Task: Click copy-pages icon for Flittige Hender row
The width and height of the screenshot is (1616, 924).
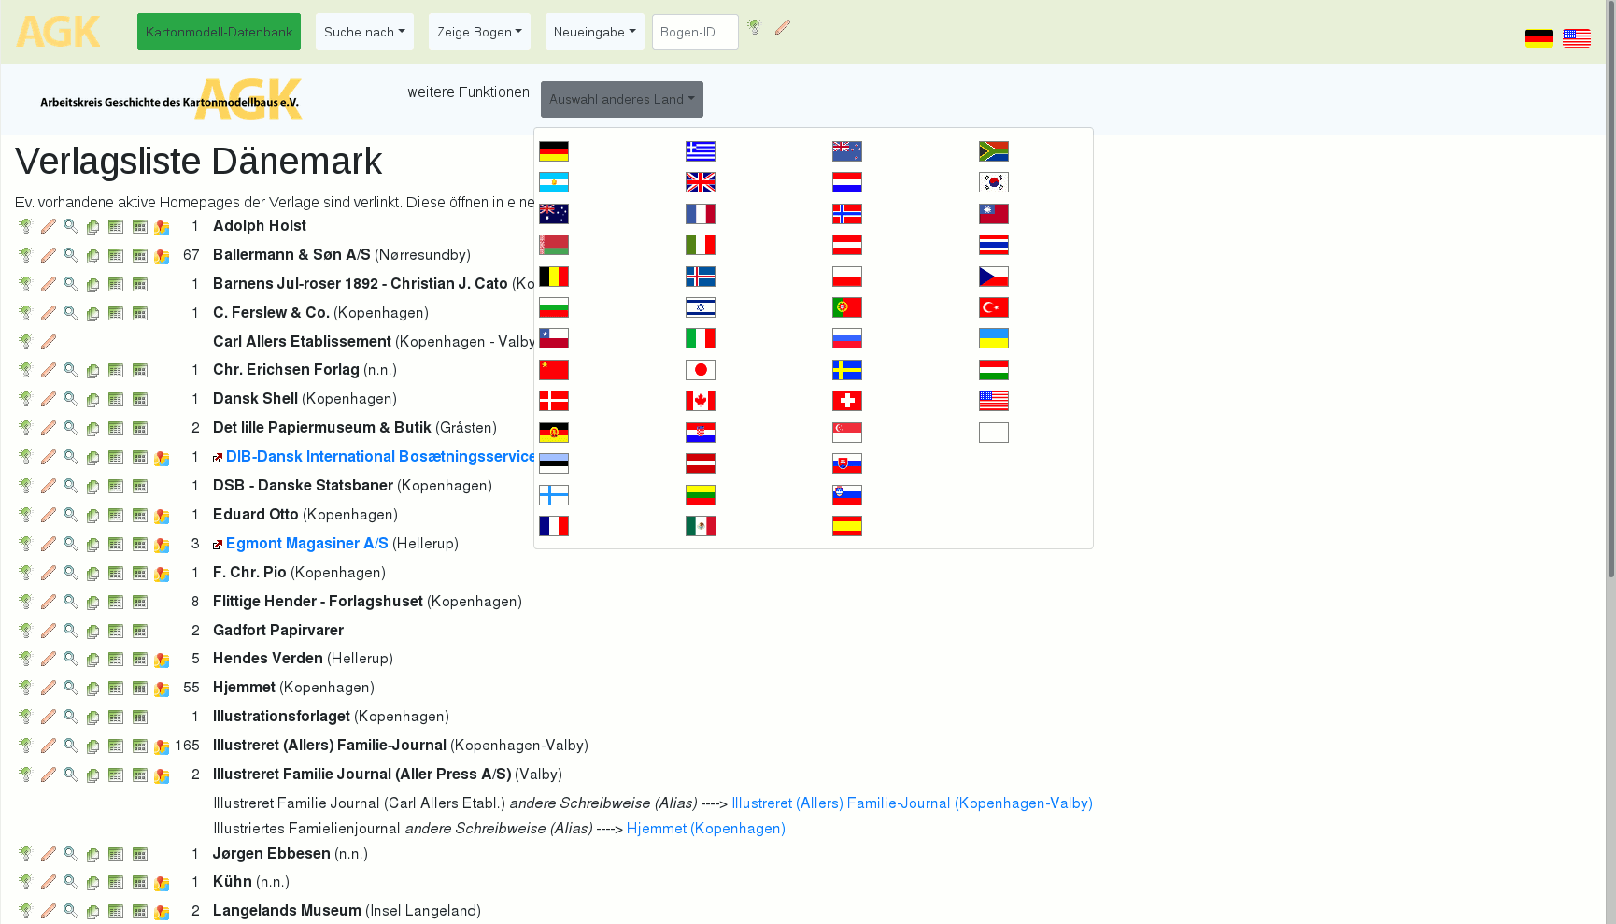Action: 92,603
